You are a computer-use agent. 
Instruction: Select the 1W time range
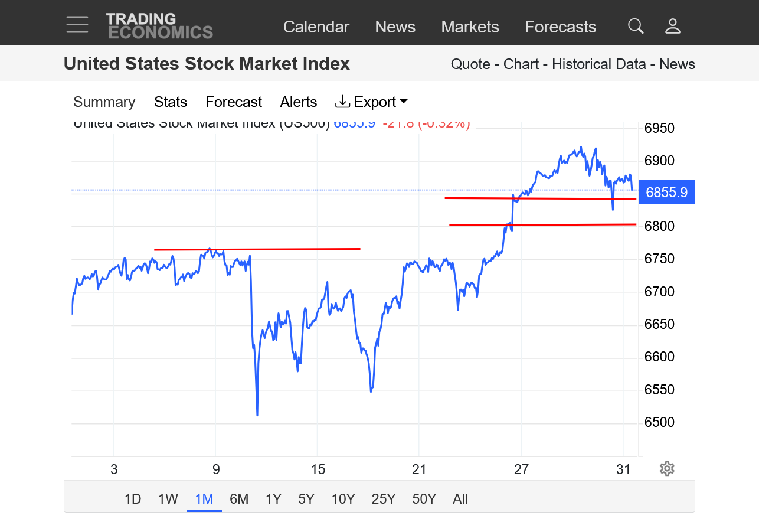168,499
